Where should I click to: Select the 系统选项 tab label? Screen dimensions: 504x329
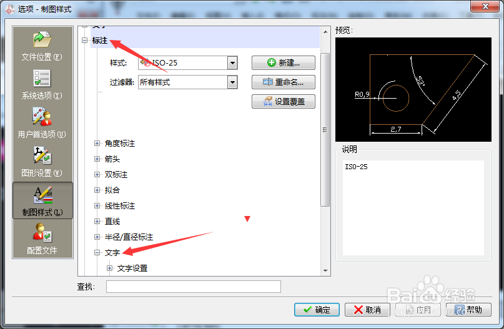coord(42,96)
